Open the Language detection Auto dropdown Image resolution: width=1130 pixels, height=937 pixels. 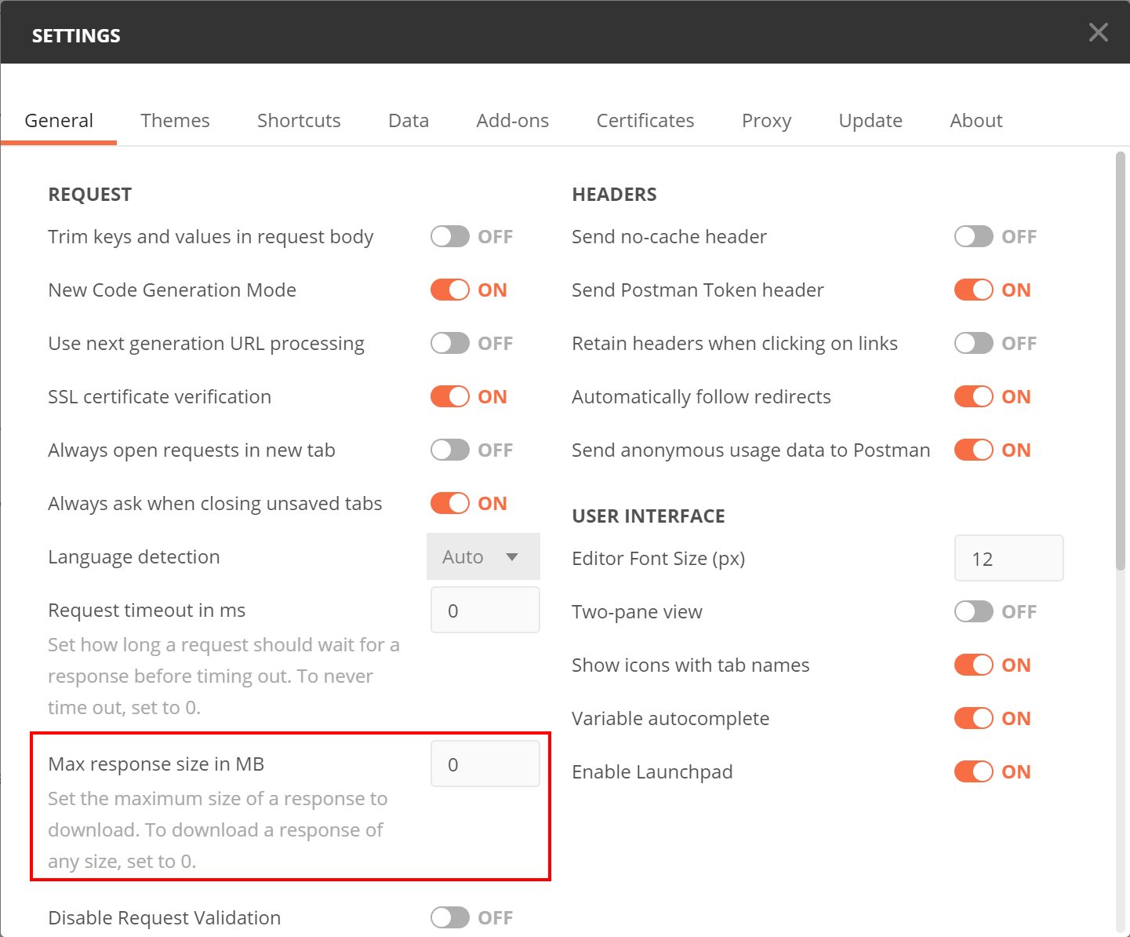[483, 557]
